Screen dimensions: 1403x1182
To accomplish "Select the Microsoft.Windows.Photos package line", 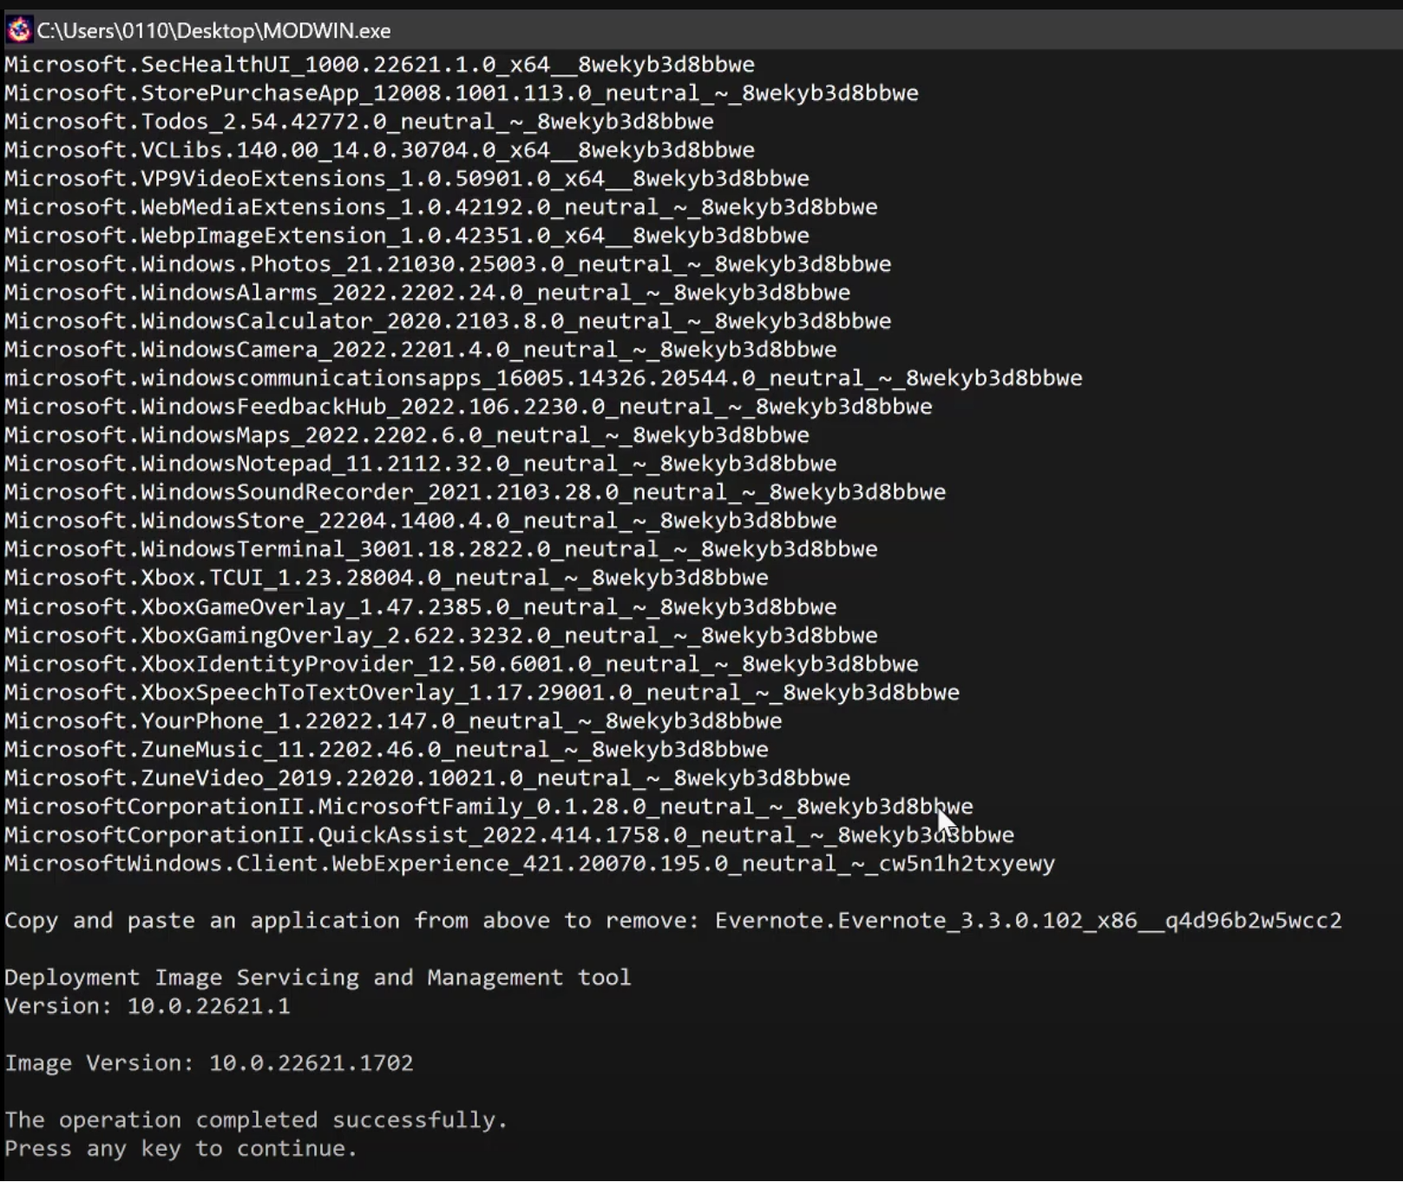I will click(x=447, y=264).
